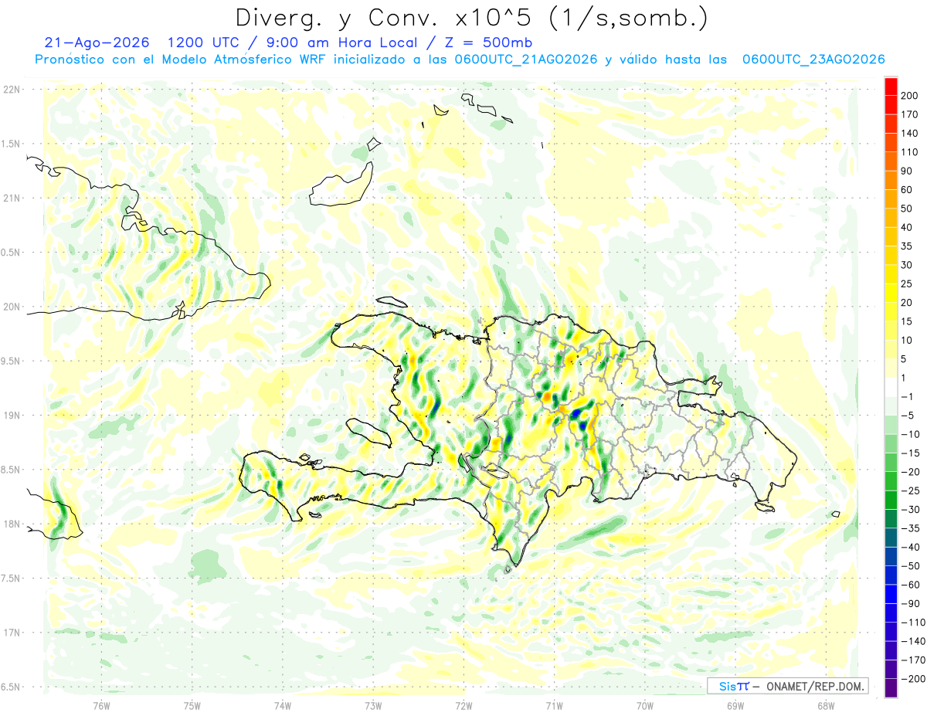Click the latitude label "18N"

pos(11,524)
